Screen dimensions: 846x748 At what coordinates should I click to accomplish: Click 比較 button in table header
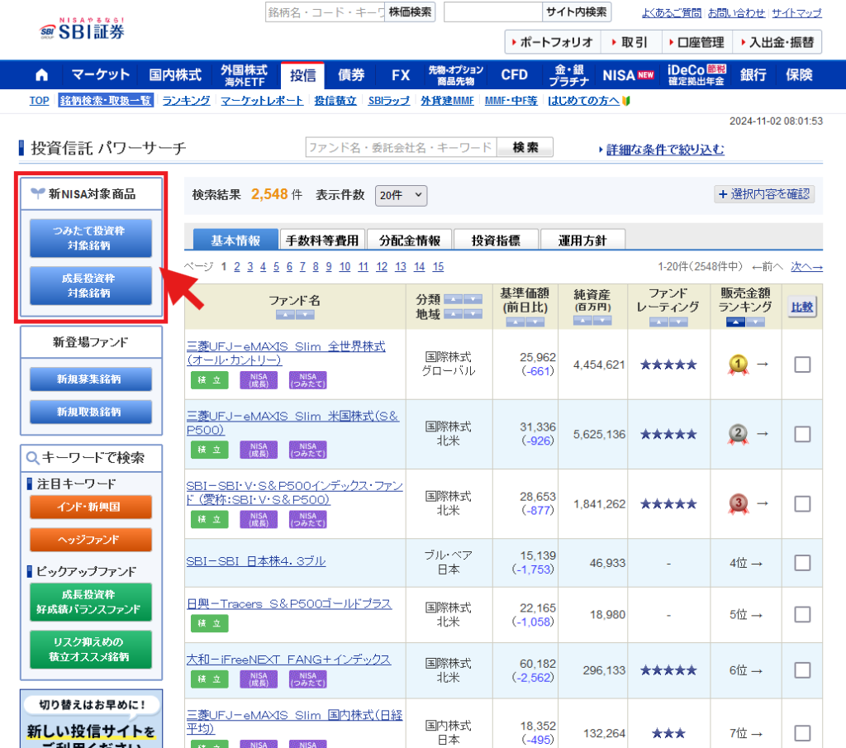[802, 307]
